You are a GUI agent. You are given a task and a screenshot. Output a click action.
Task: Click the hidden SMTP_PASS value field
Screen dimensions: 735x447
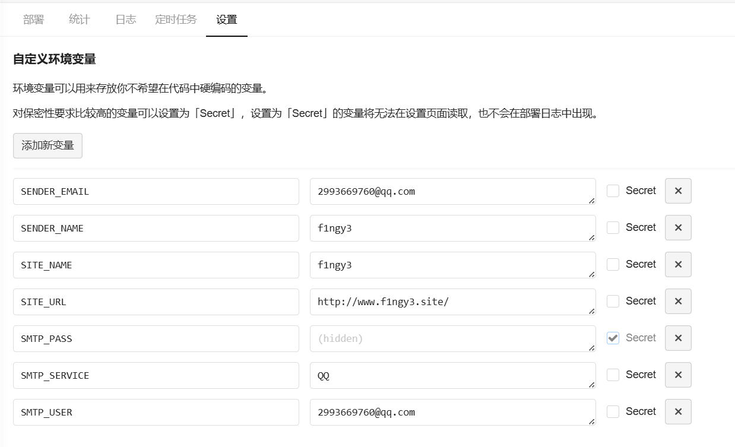[453, 338]
